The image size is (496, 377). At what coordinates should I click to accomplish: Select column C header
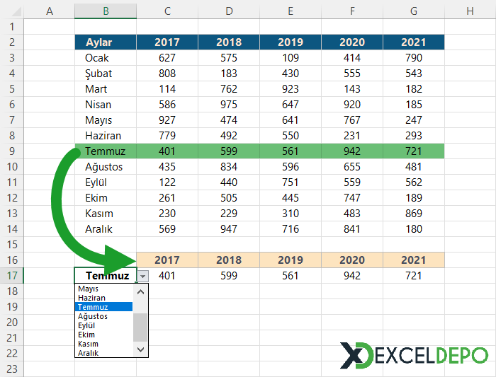pos(167,11)
